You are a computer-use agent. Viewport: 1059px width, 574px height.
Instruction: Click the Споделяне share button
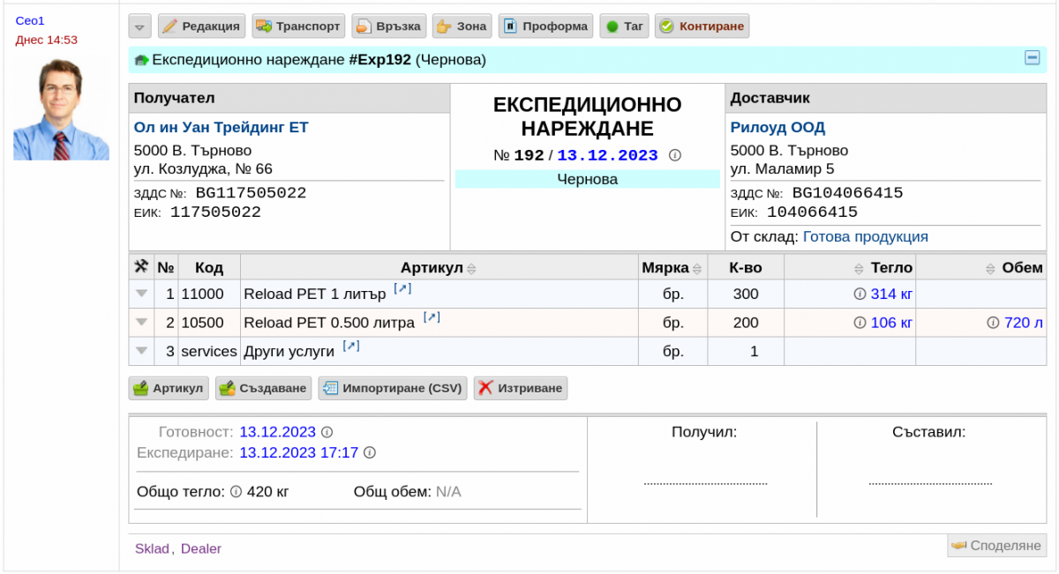997,546
